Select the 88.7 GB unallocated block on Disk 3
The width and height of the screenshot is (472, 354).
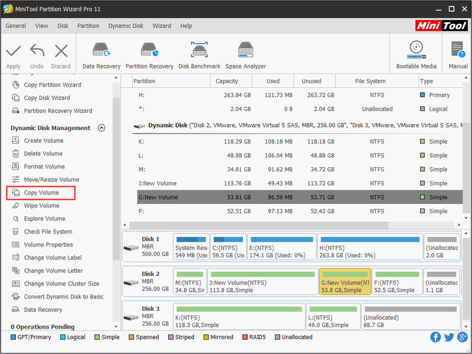(411, 316)
